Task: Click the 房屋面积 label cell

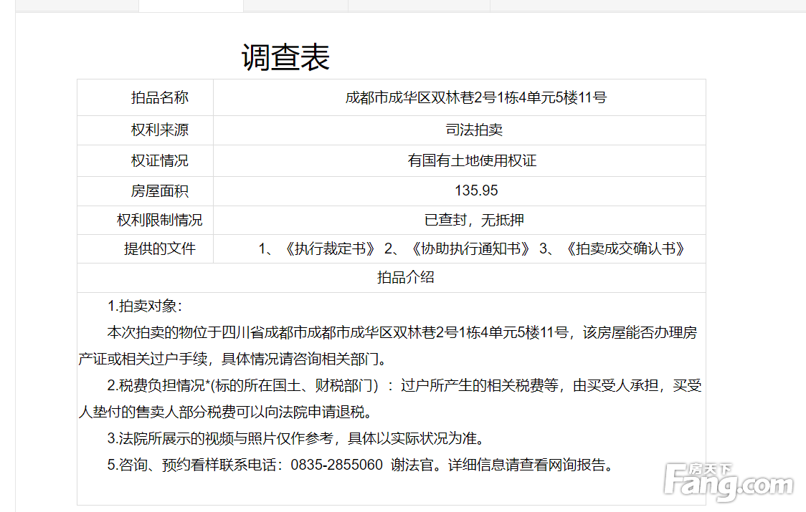Action: pyautogui.click(x=159, y=191)
